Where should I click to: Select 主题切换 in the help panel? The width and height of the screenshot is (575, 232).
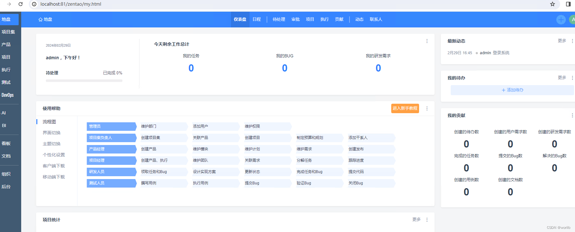pos(52,144)
